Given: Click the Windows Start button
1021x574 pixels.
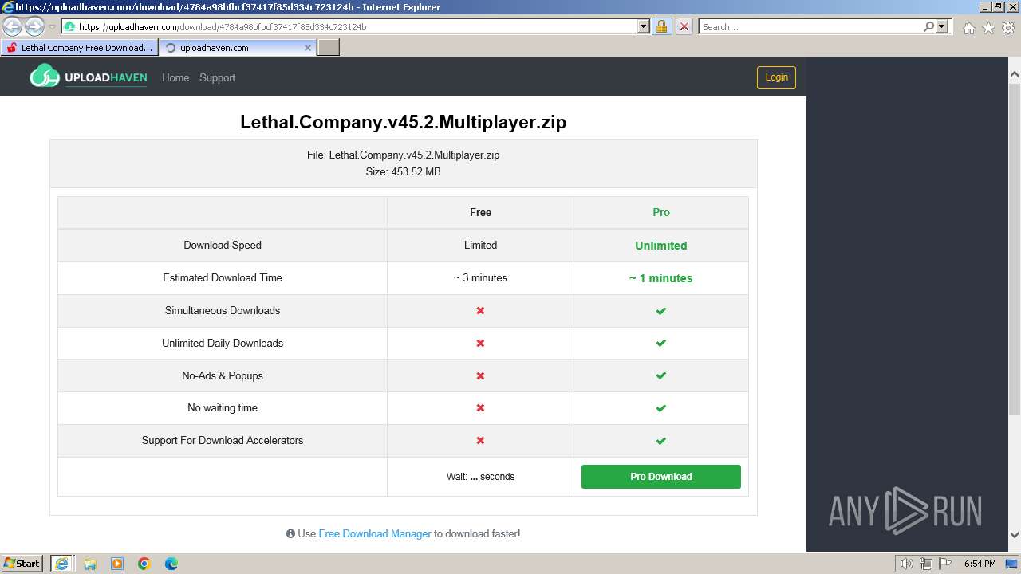Looking at the screenshot, I should pos(22,563).
